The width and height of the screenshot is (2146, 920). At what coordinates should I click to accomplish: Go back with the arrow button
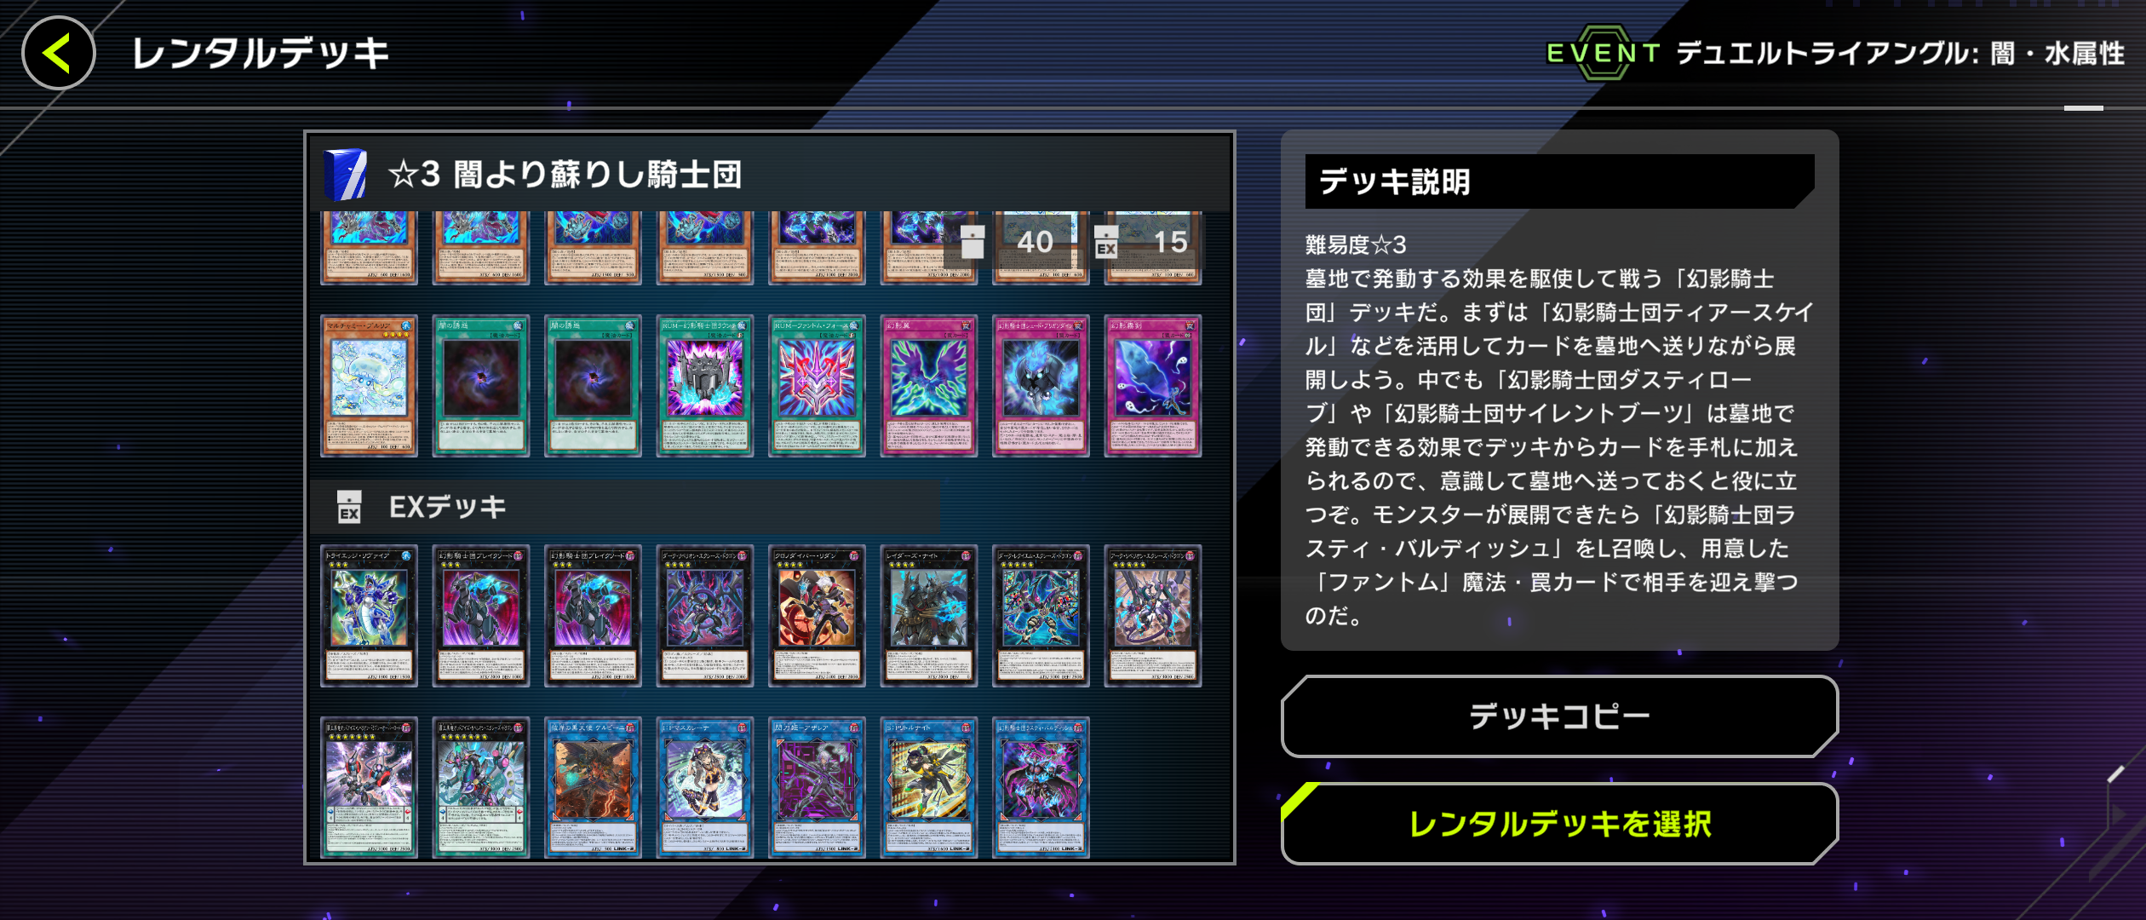coord(58,53)
